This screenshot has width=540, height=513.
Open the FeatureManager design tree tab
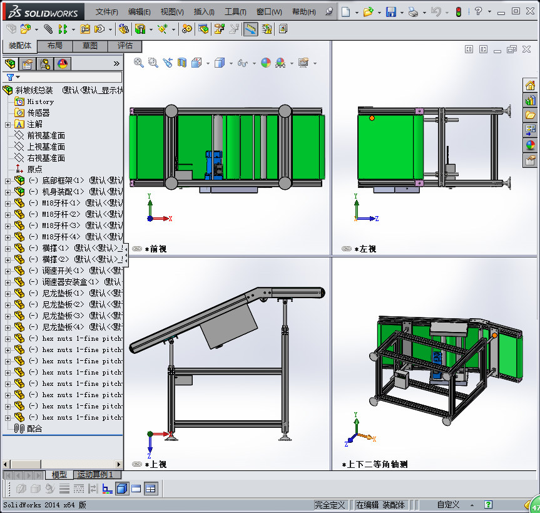[11, 64]
